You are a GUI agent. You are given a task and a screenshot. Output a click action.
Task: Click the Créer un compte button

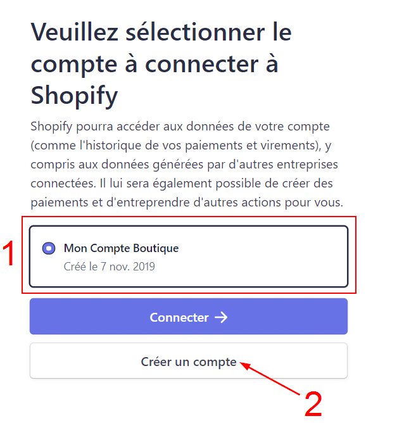pos(188,362)
